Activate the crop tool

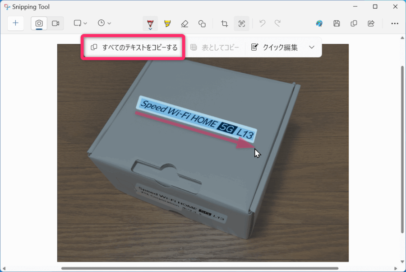[x=224, y=23]
